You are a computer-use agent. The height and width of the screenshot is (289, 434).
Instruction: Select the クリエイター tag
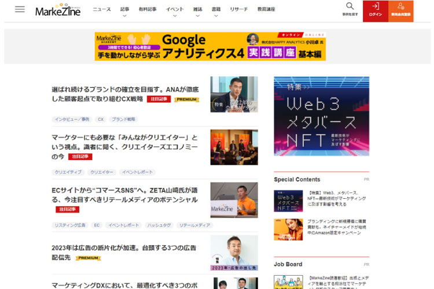102,172
